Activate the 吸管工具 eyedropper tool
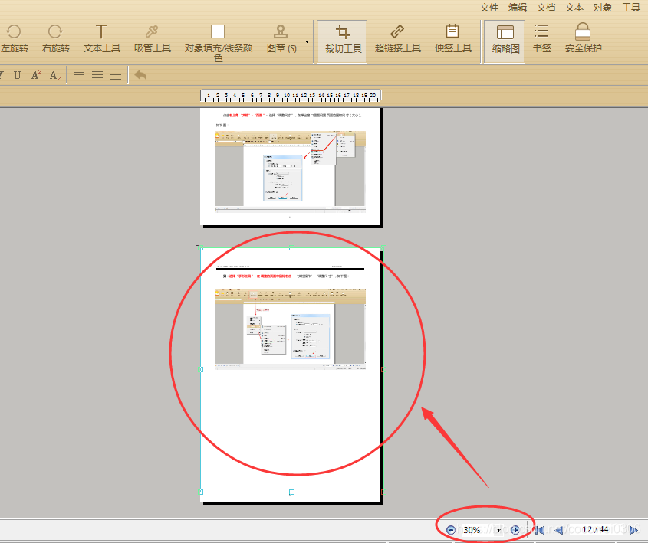The height and width of the screenshot is (543, 648). coord(152,39)
